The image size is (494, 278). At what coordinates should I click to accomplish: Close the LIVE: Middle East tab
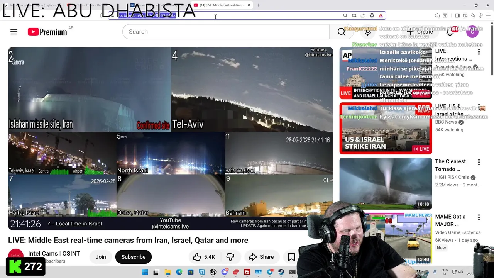pyautogui.click(x=249, y=5)
